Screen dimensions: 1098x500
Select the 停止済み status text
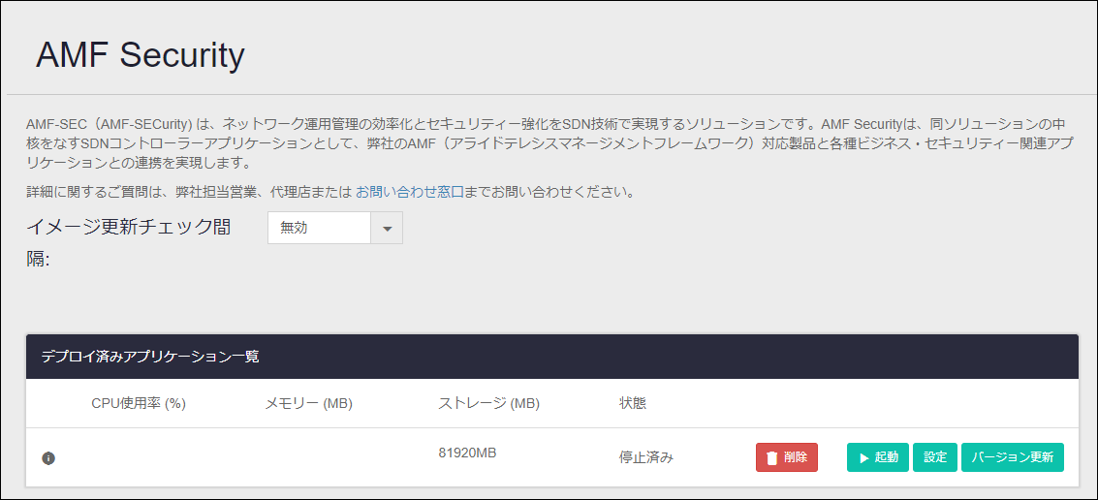pos(645,458)
